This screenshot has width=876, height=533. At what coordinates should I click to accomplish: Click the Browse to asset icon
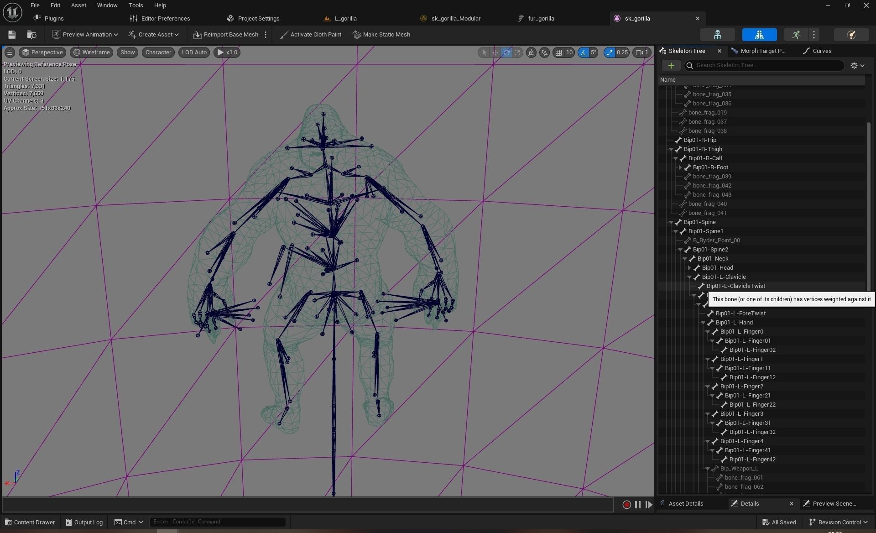[x=31, y=35]
